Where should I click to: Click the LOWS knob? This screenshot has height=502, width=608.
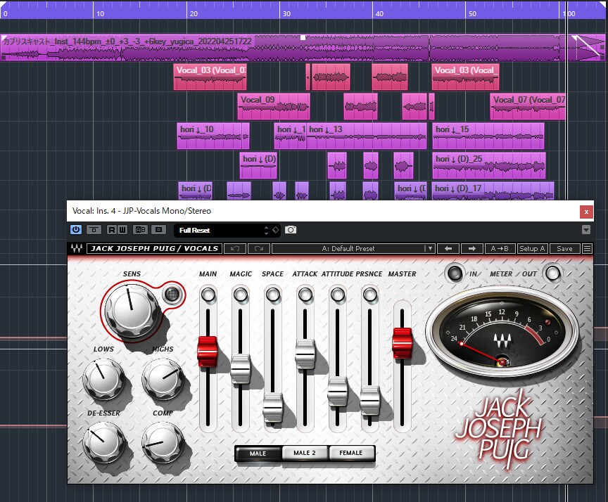click(103, 379)
